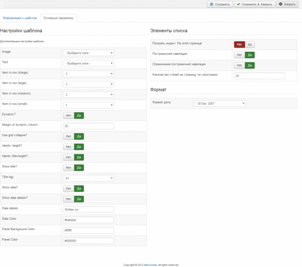
Task: Click the Date Color input field
Action: (89, 220)
